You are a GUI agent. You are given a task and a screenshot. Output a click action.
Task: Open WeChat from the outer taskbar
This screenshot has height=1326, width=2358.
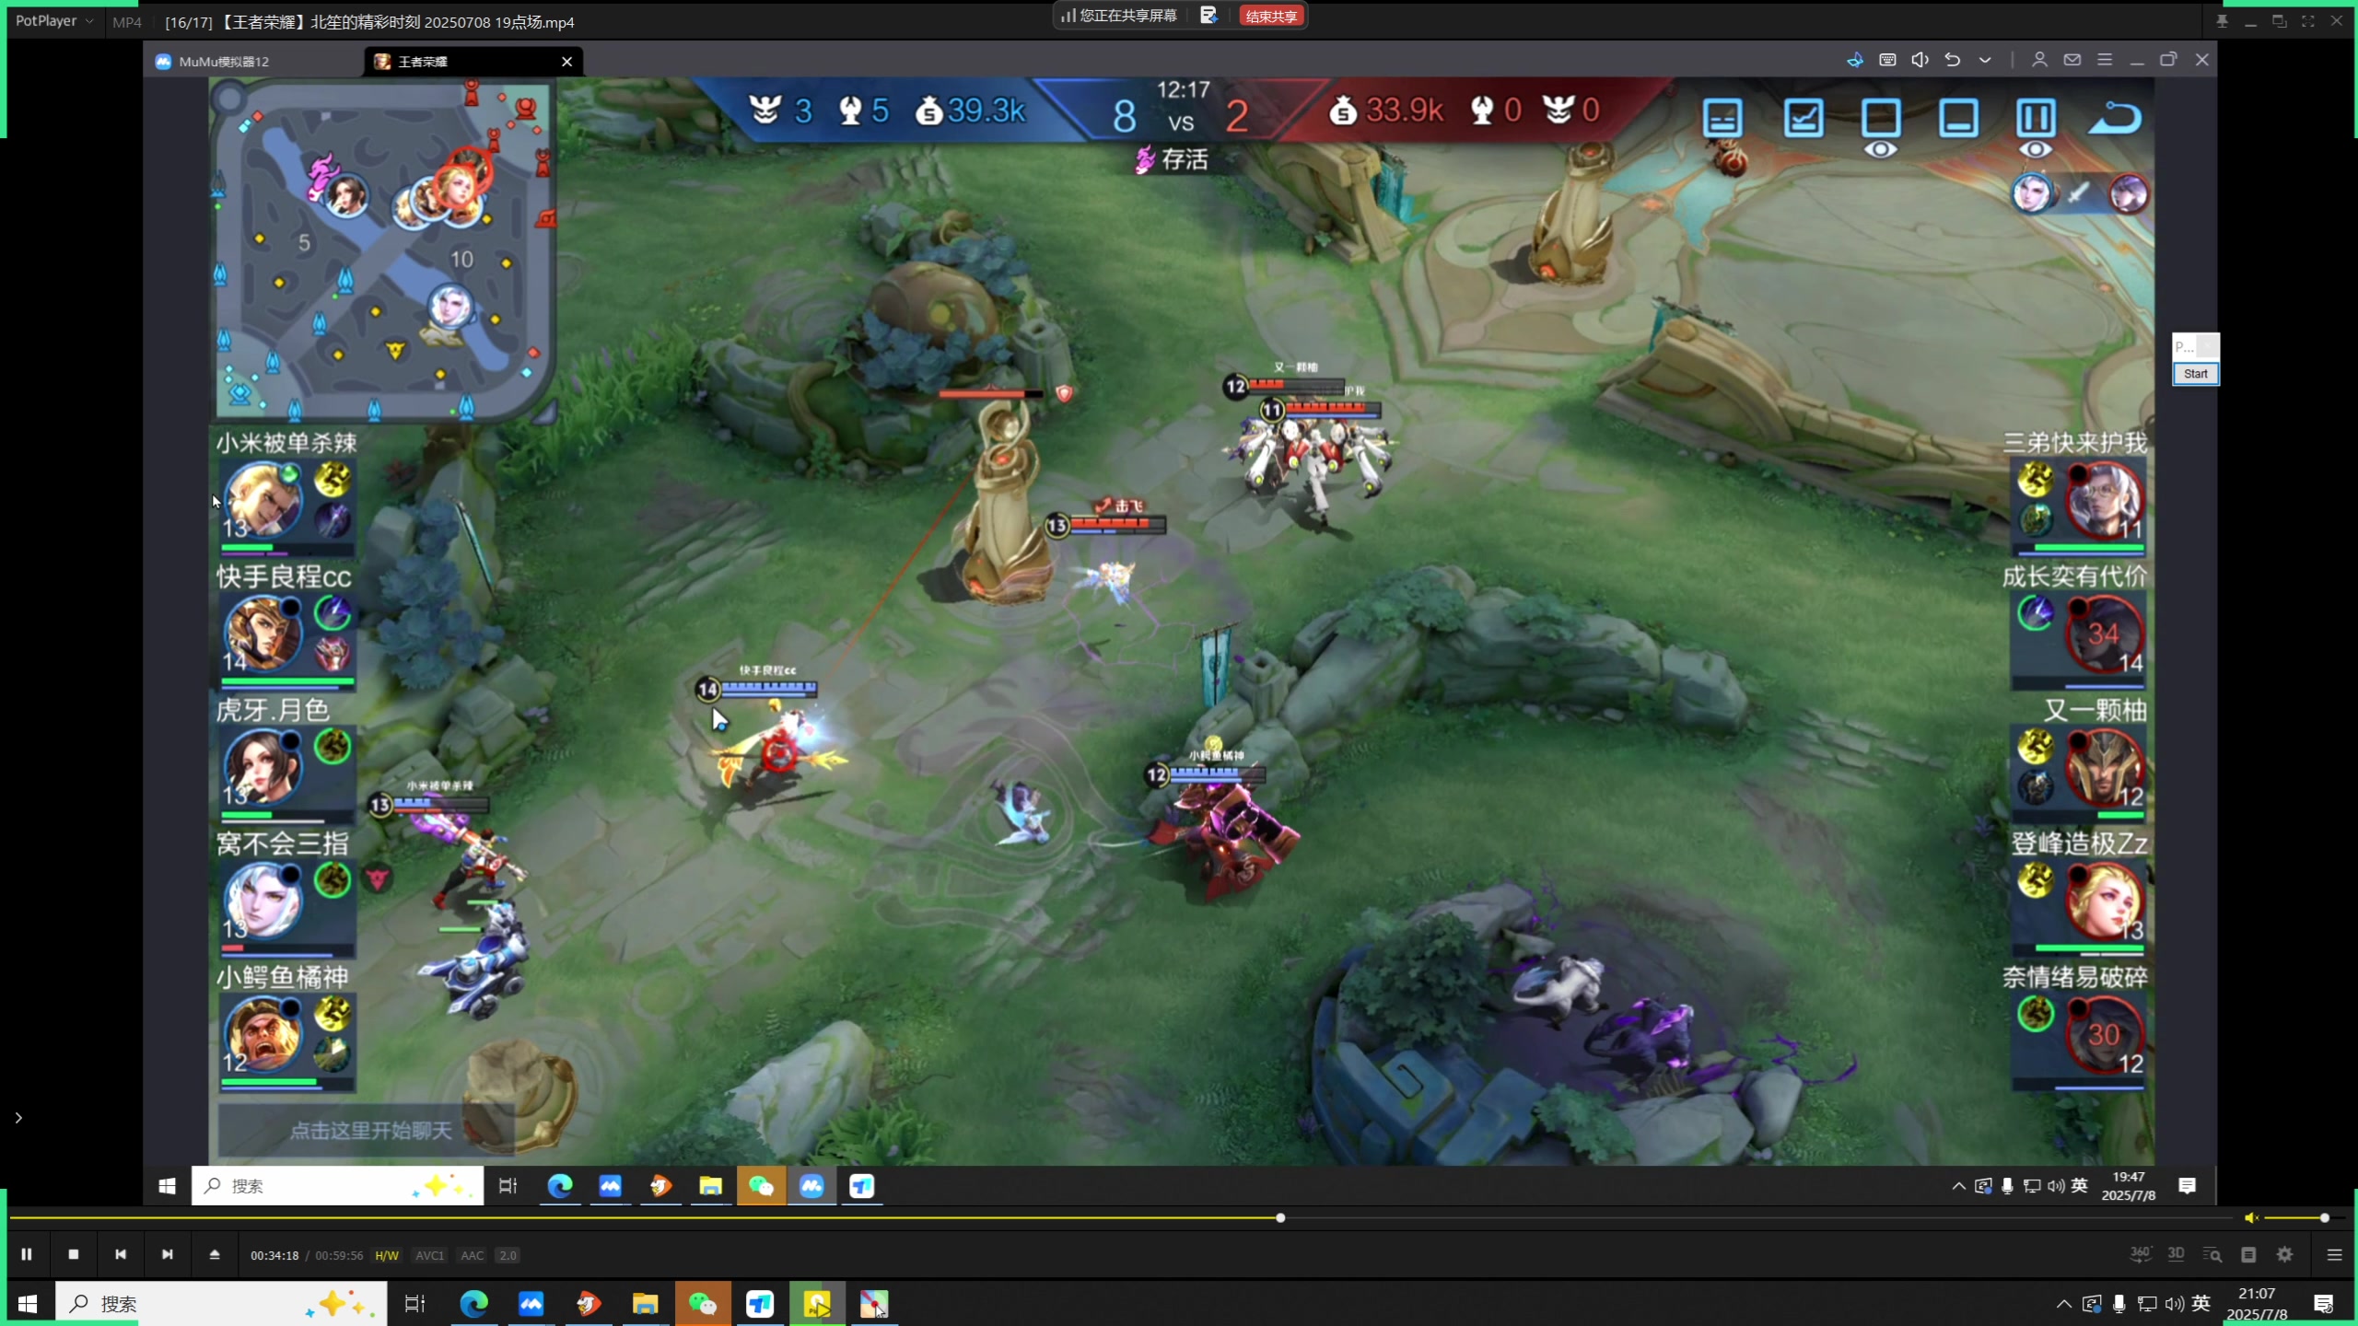pyautogui.click(x=703, y=1304)
